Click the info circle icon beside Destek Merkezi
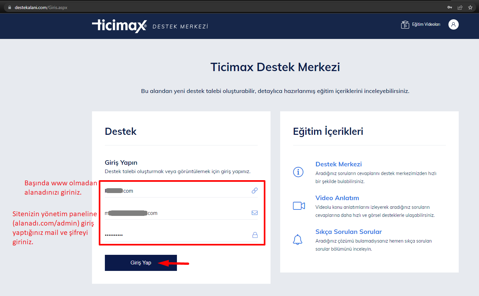The height and width of the screenshot is (296, 479). click(x=298, y=172)
